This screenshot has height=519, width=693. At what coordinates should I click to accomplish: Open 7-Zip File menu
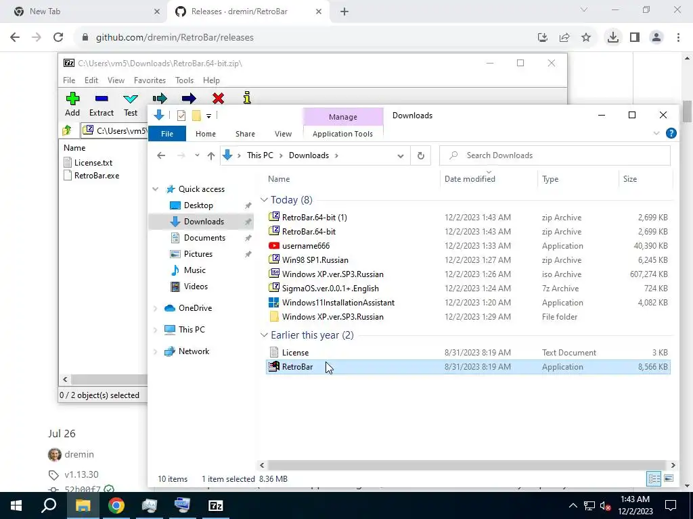pyautogui.click(x=69, y=80)
